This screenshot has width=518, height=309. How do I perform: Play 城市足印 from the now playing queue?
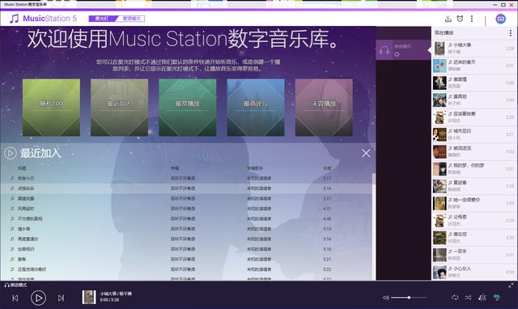(x=474, y=134)
